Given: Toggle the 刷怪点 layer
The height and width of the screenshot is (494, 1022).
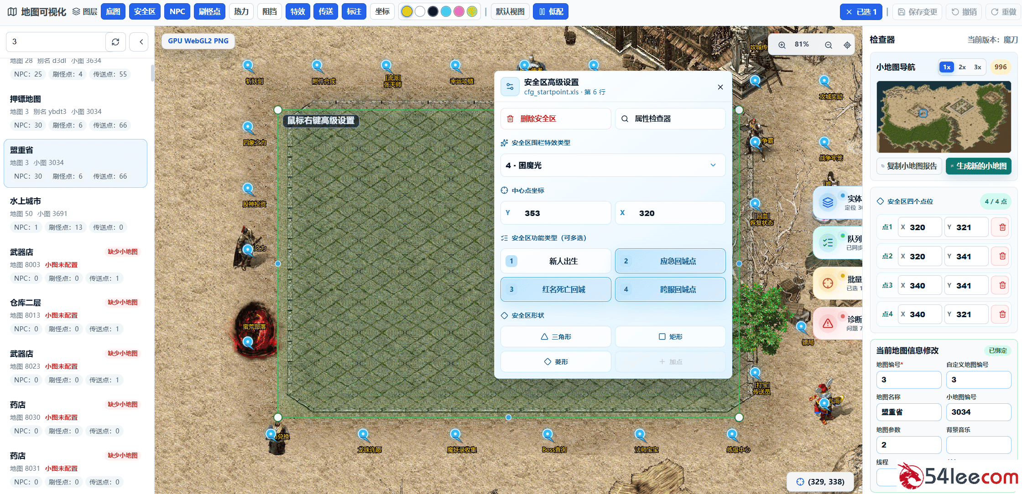Looking at the screenshot, I should click(209, 12).
